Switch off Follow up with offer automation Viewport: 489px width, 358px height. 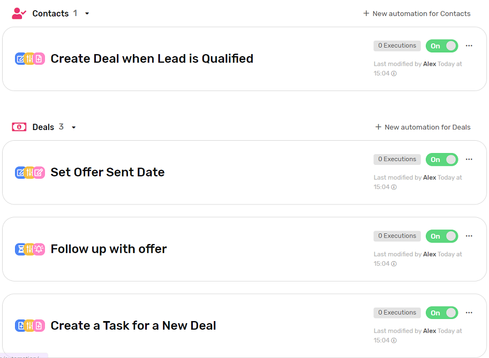click(442, 236)
